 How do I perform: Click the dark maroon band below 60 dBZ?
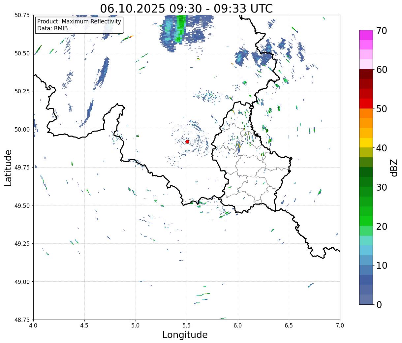pos(366,74)
